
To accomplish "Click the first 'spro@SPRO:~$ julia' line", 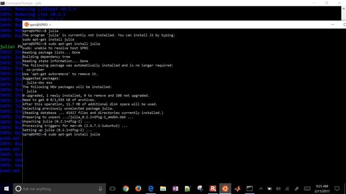I will [41, 31].
